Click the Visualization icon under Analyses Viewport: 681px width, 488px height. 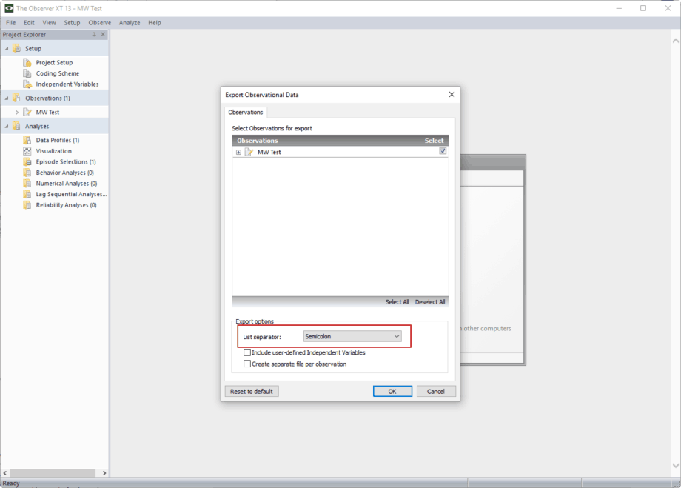click(x=27, y=151)
